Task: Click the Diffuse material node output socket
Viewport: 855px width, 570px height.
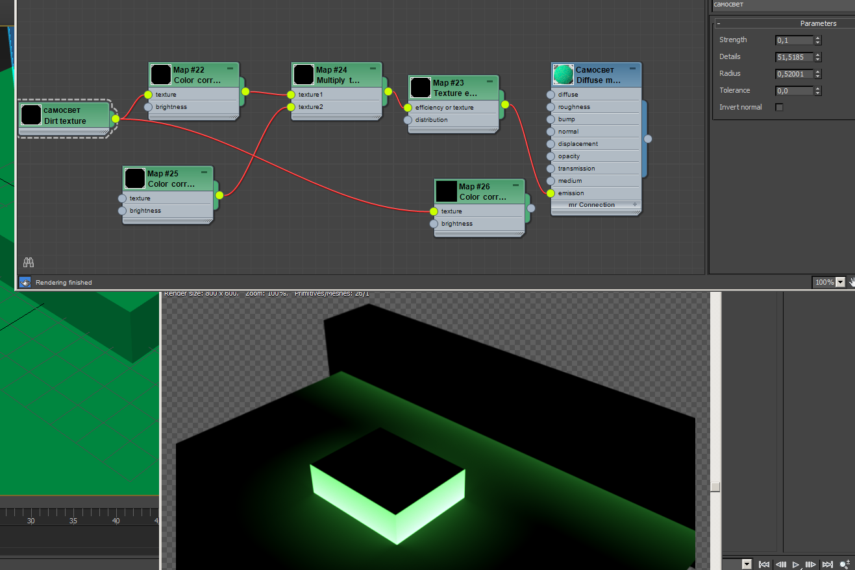Action: pos(648,139)
